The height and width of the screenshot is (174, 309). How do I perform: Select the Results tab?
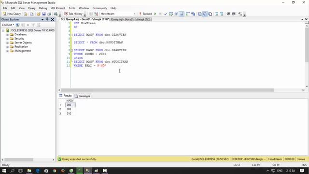tap(66, 96)
